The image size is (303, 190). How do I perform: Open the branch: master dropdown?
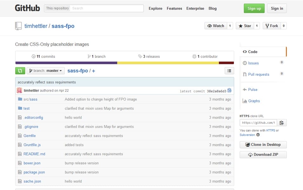45,71
